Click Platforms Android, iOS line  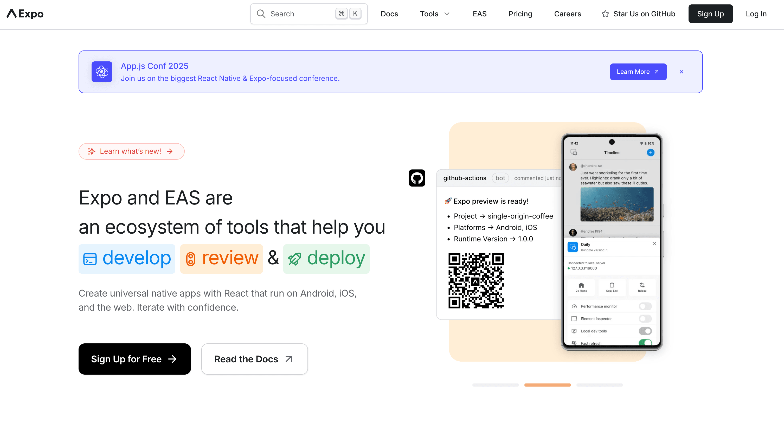tap(495, 227)
